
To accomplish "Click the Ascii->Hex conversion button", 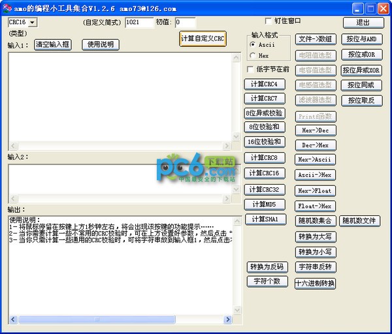I will 315,175.
